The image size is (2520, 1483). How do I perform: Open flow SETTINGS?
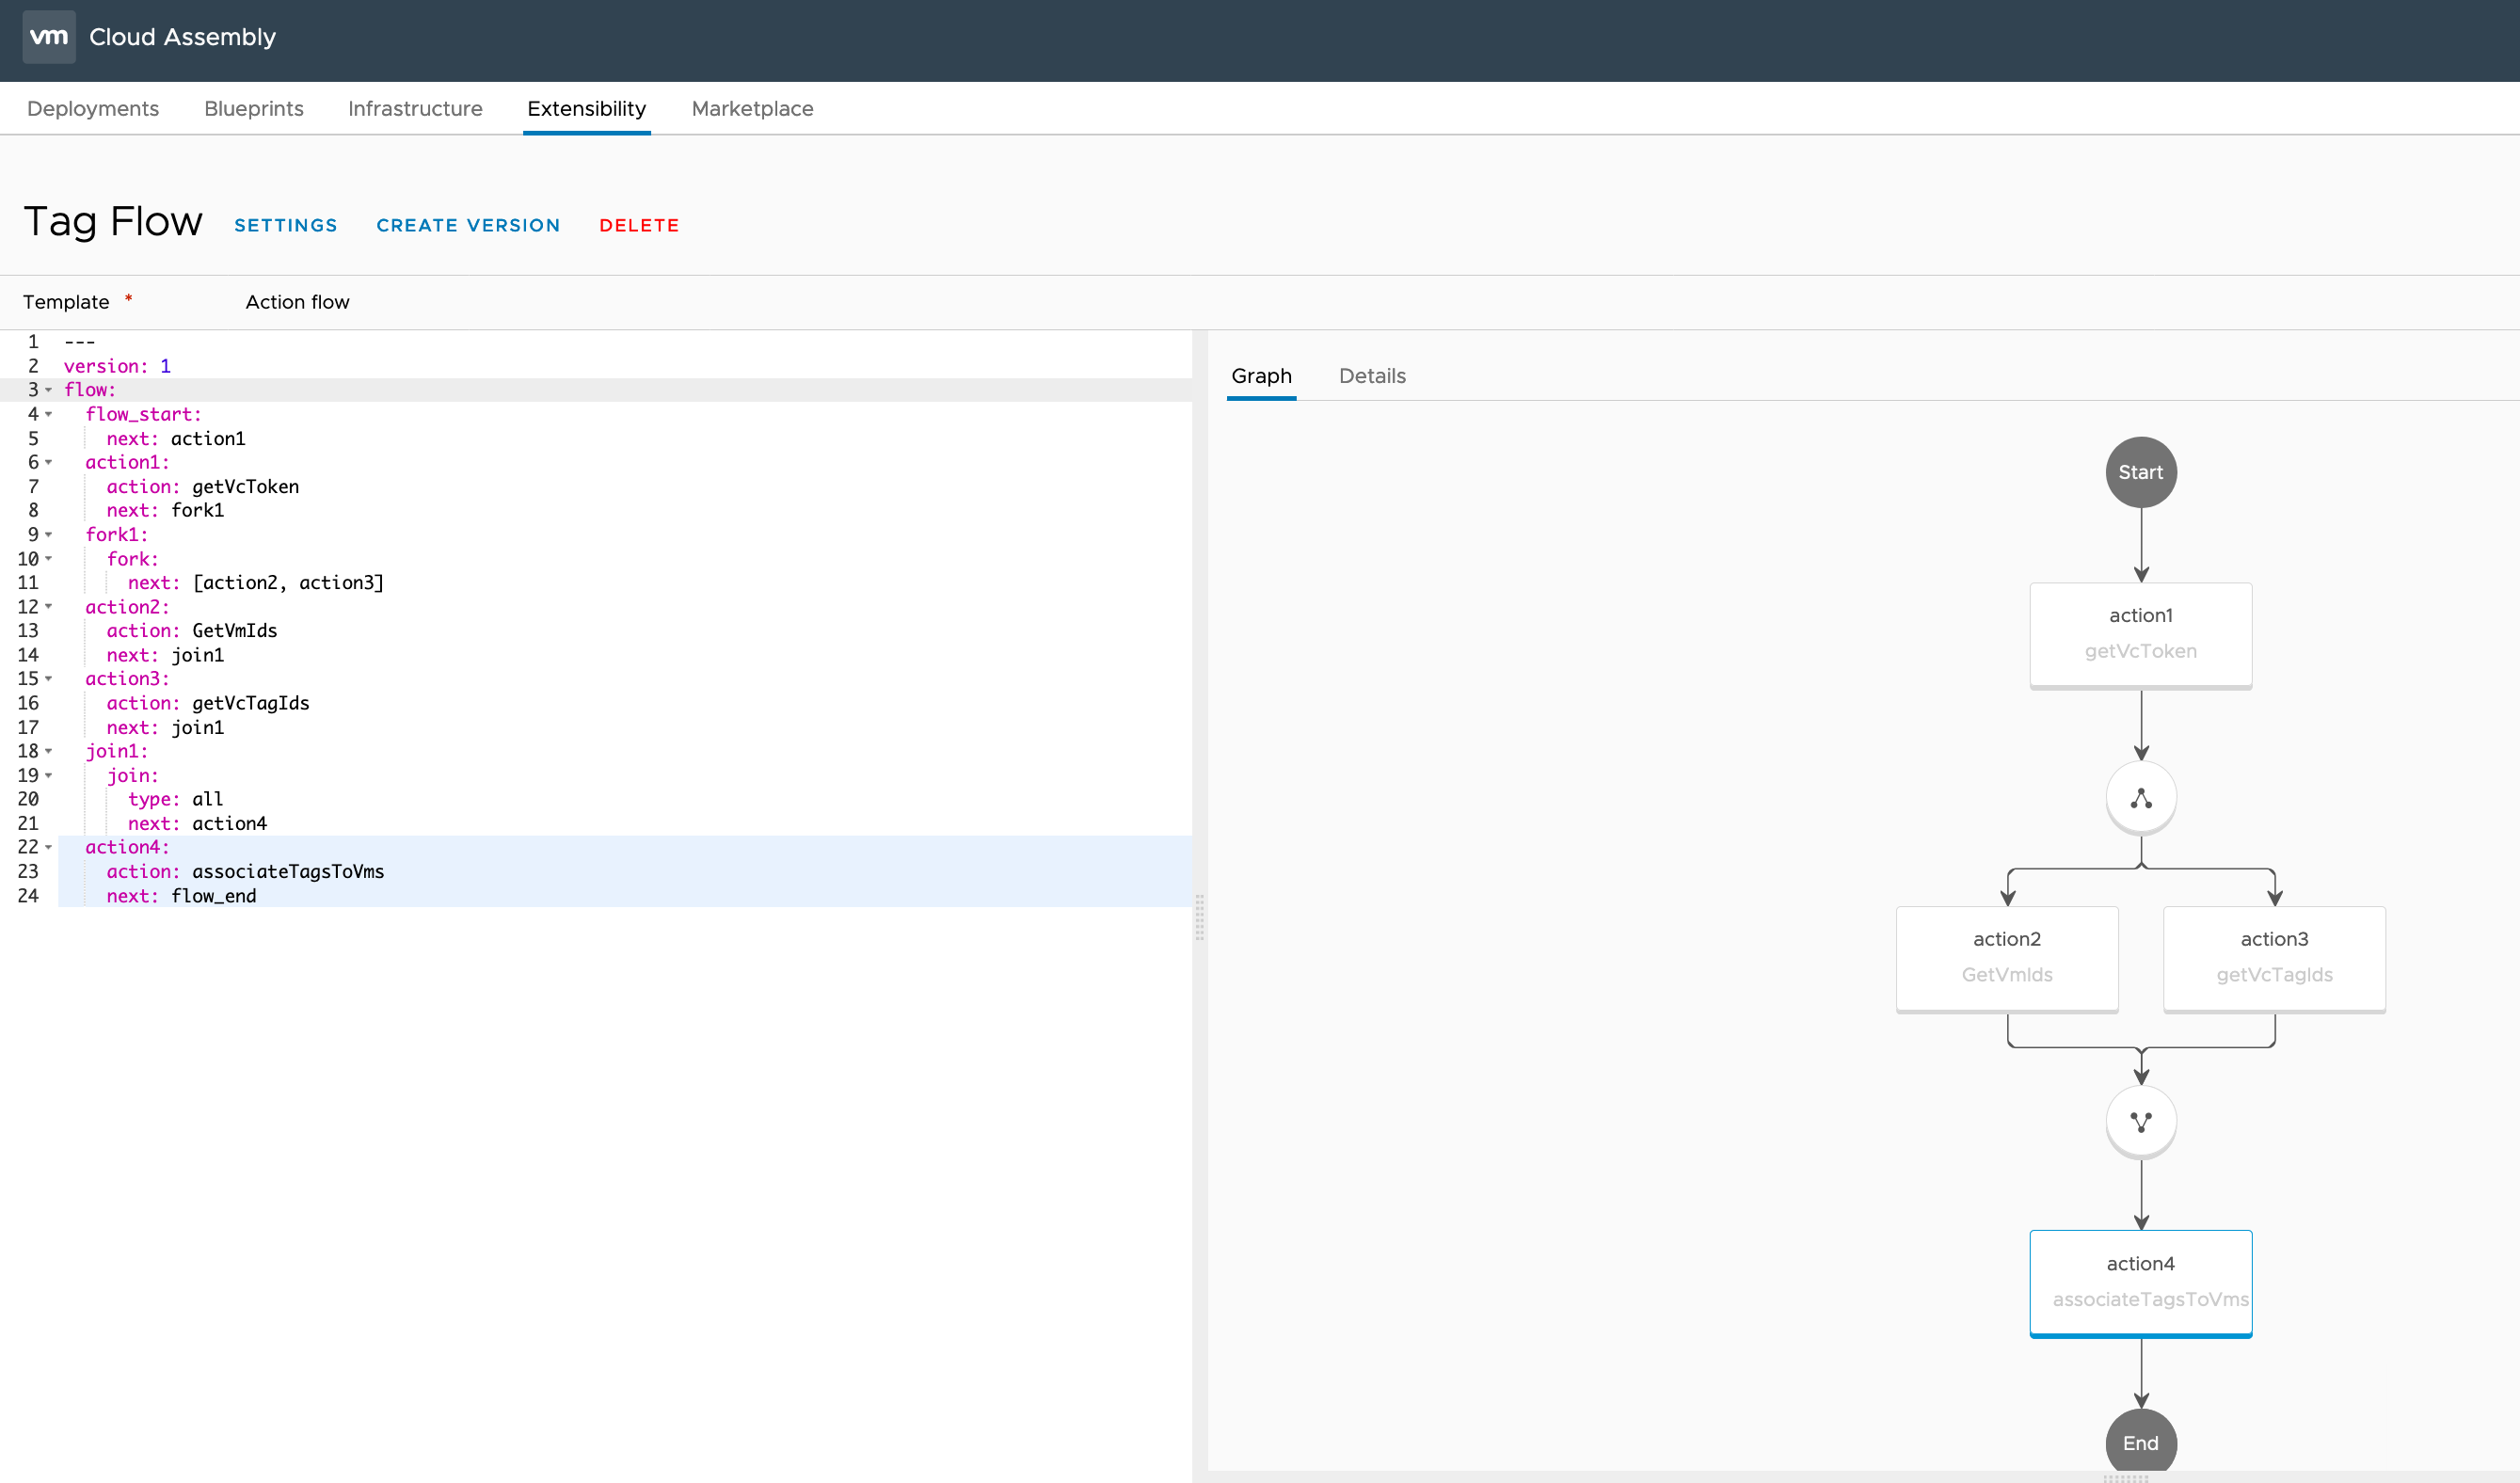[x=285, y=226]
